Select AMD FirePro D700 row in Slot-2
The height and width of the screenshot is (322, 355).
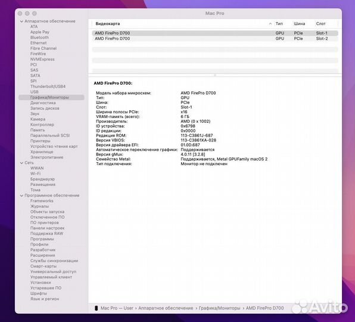(215, 39)
